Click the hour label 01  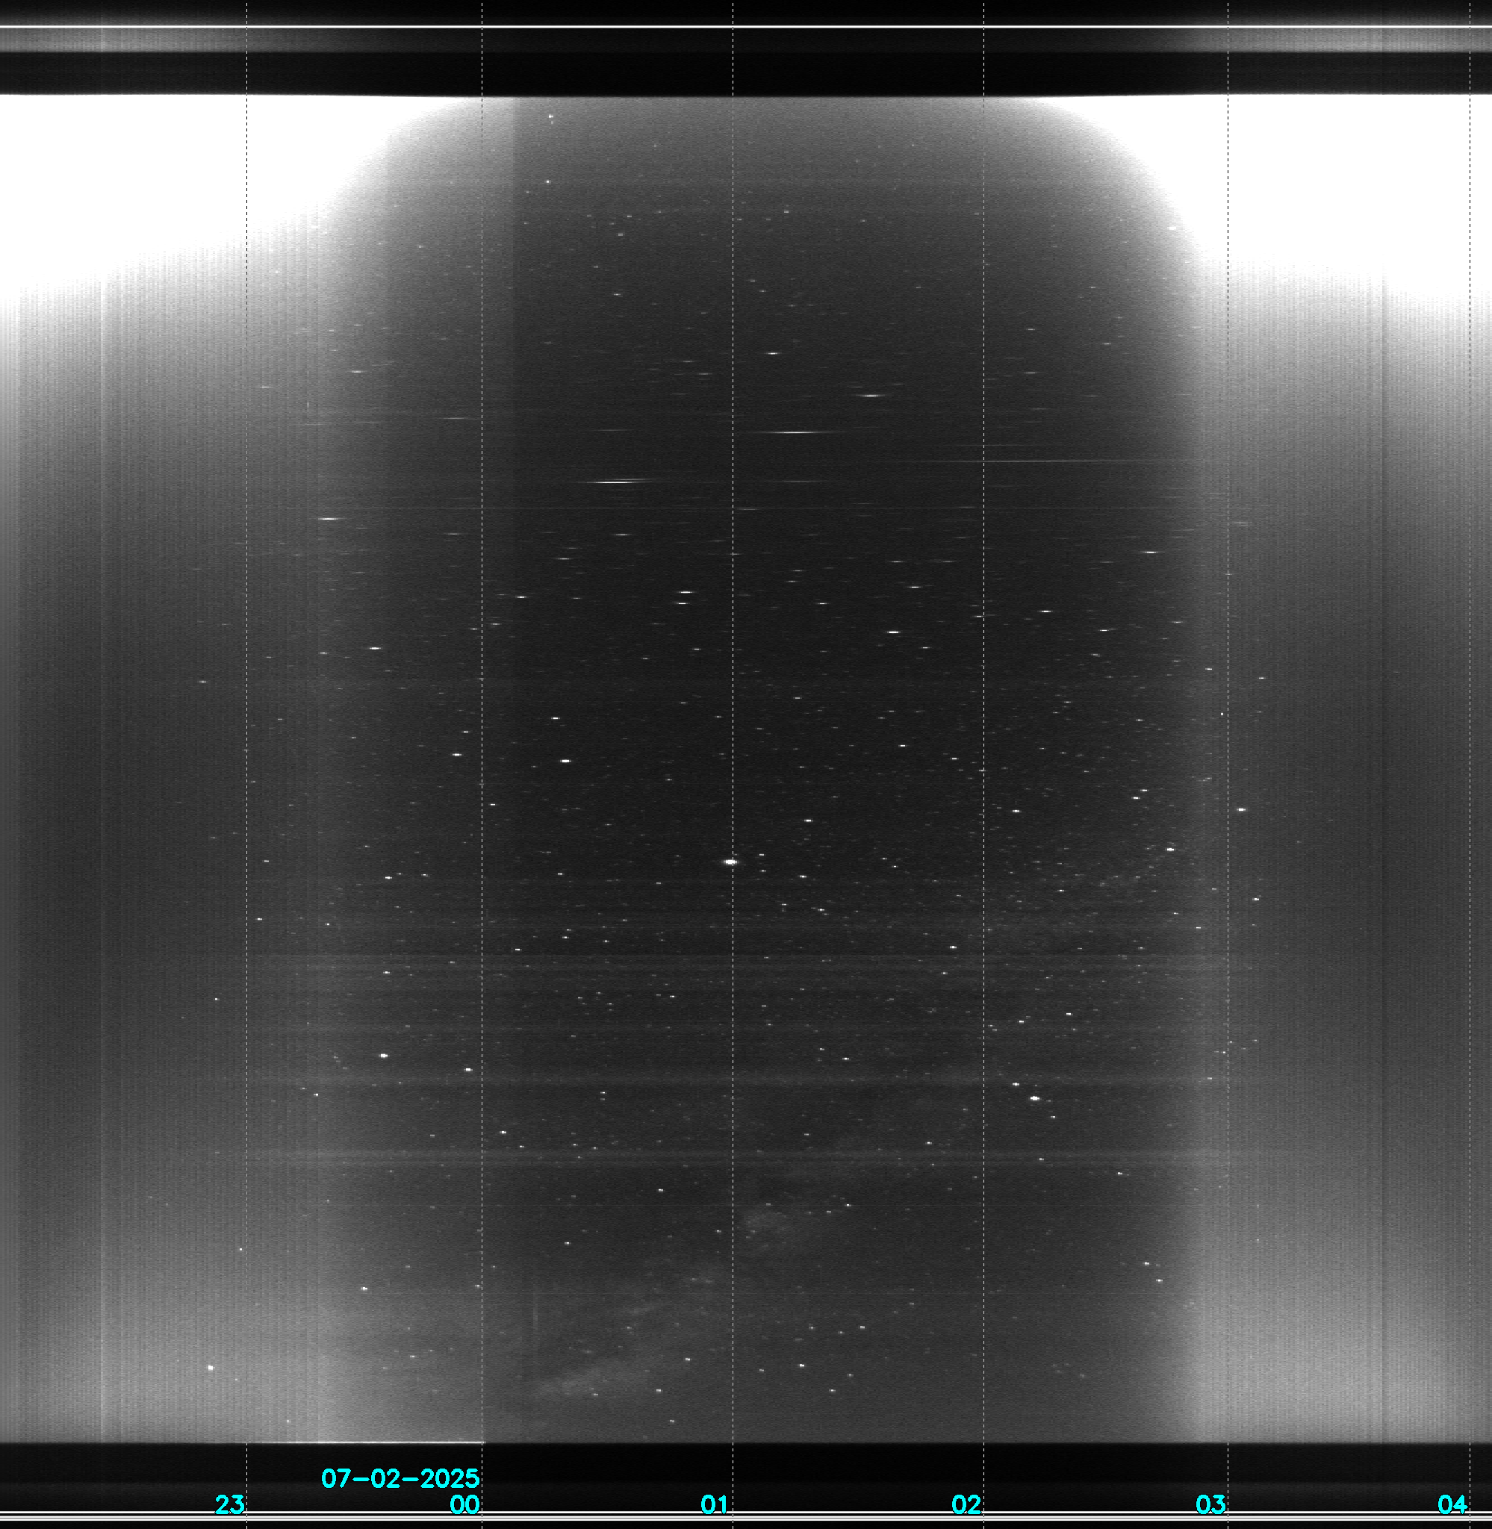pyautogui.click(x=715, y=1504)
